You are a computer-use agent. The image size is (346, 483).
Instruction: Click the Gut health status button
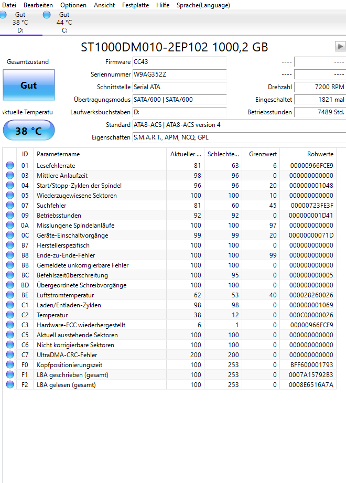[29, 85]
